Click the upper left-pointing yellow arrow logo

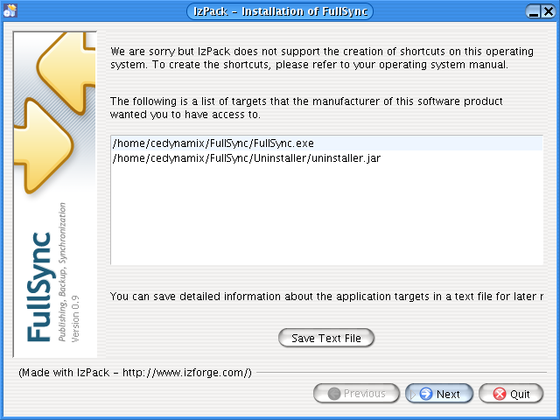pos(66,73)
